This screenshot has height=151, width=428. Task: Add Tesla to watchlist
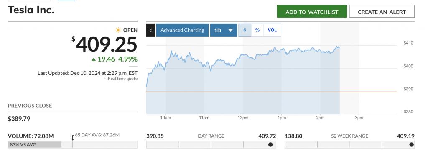click(312, 12)
